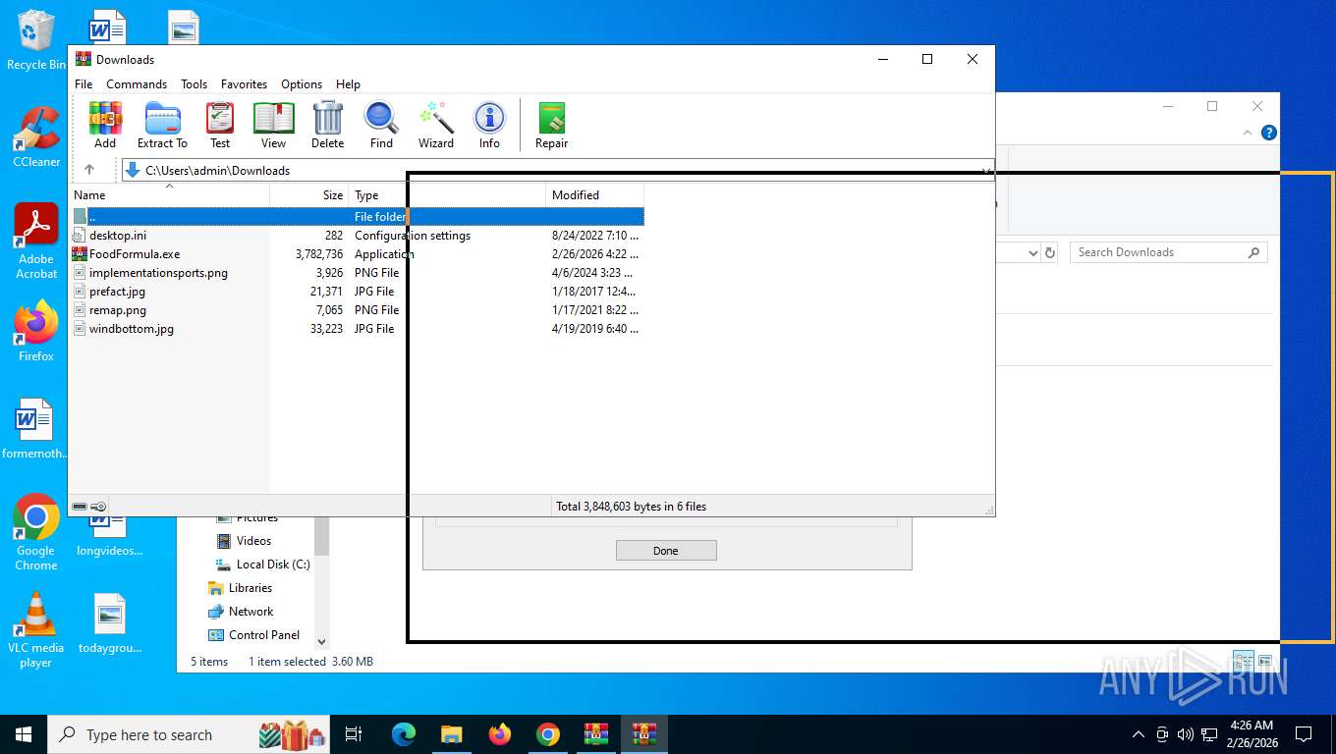The image size is (1336, 754).
Task: Open the notification center icon
Action: [x=1304, y=734]
